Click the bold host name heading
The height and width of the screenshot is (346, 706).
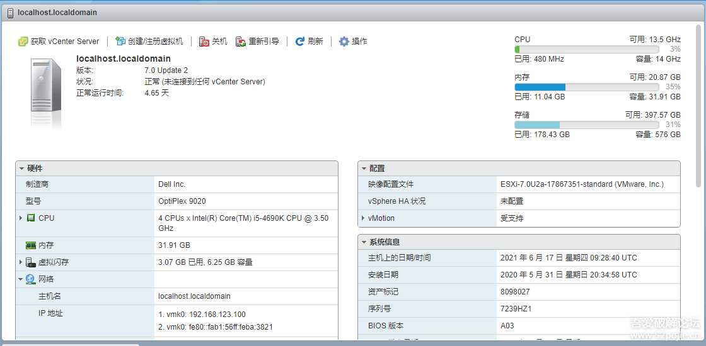click(x=124, y=59)
